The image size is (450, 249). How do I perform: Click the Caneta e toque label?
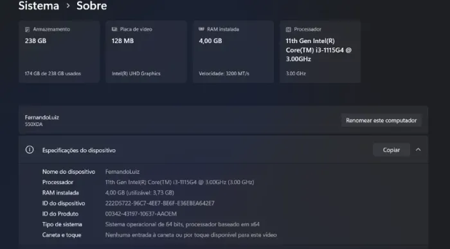[62, 235]
